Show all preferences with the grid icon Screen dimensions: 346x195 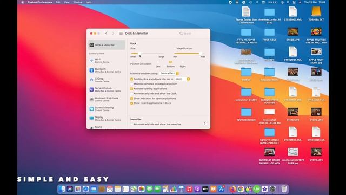pyautogui.click(x=121, y=34)
